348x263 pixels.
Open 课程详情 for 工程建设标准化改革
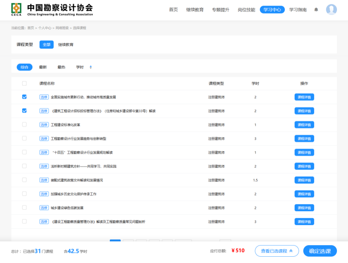(x=304, y=125)
